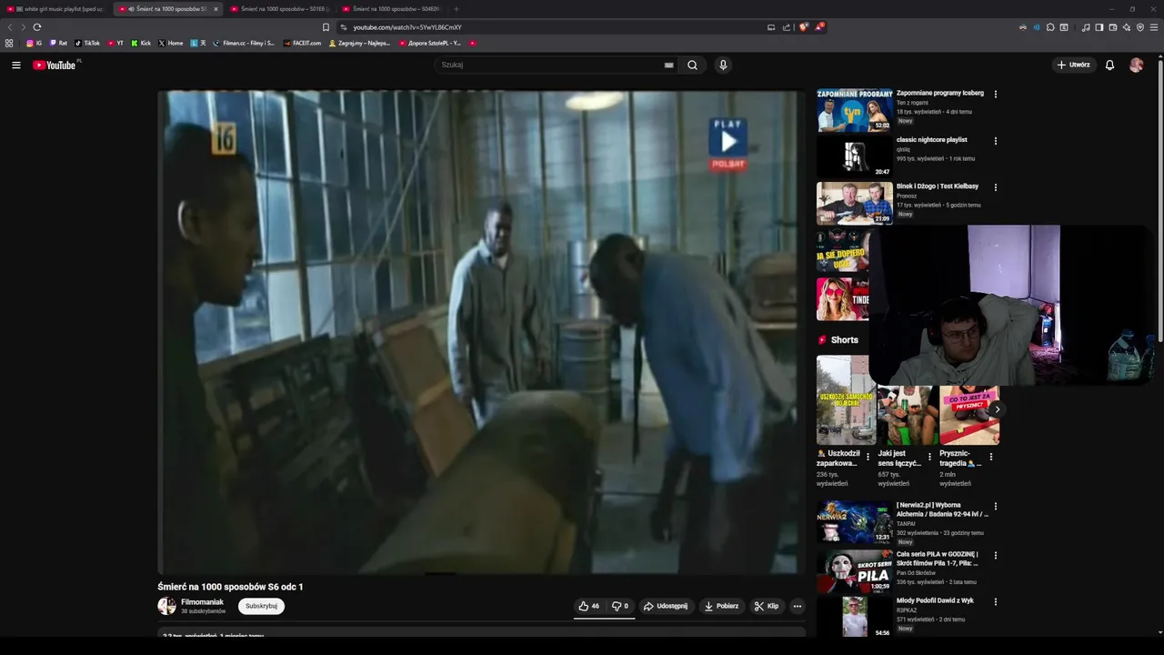Bookmark this page icon in address bar
Viewport: 1164px width, 655px height.
[x=326, y=27]
